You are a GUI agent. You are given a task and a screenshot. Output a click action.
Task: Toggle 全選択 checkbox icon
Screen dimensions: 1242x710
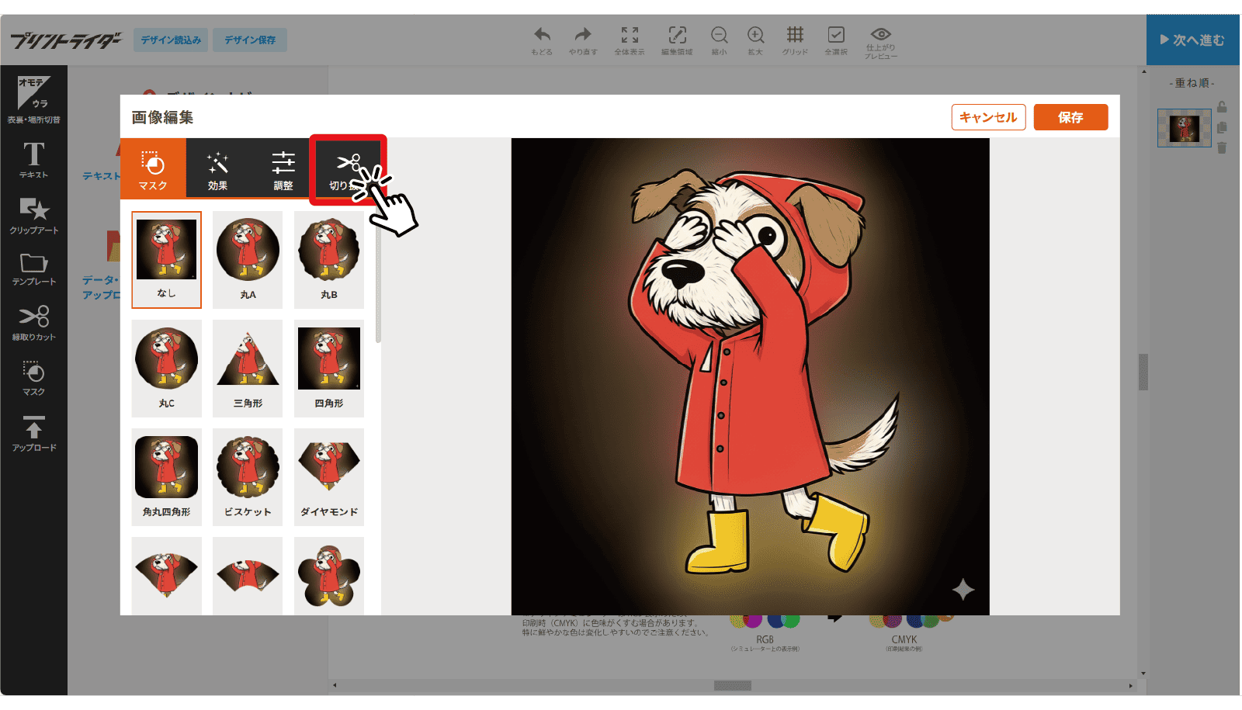[836, 40]
